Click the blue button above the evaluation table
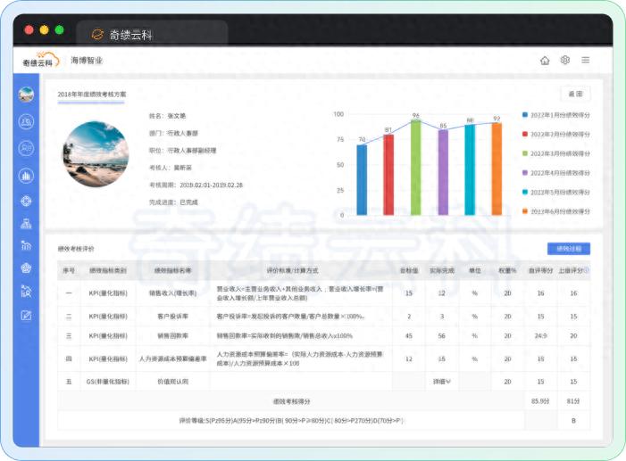Screen dimensions: 626x461 (569, 249)
